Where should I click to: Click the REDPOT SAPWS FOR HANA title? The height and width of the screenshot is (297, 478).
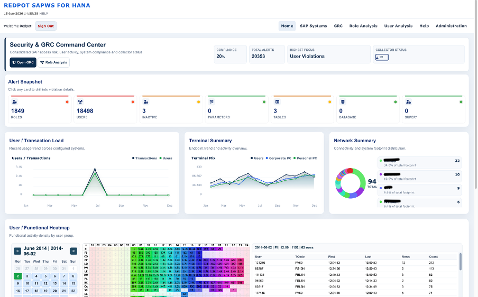coord(47,5)
